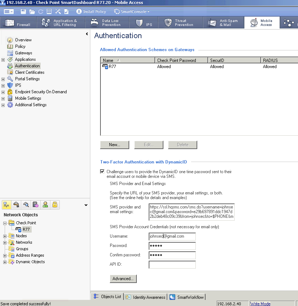
Task: Click the API ID input field
Action: [x=172, y=265]
